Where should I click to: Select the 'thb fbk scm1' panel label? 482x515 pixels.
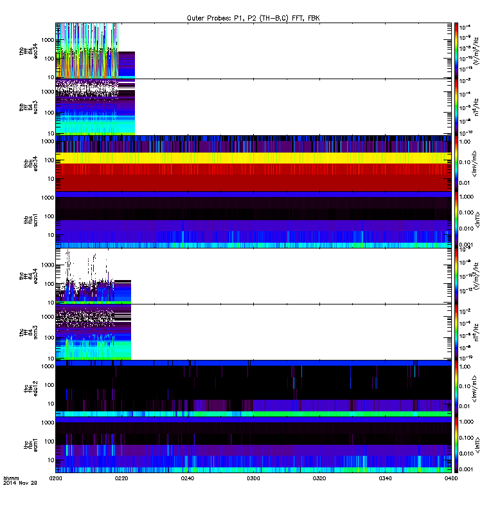coord(31,220)
